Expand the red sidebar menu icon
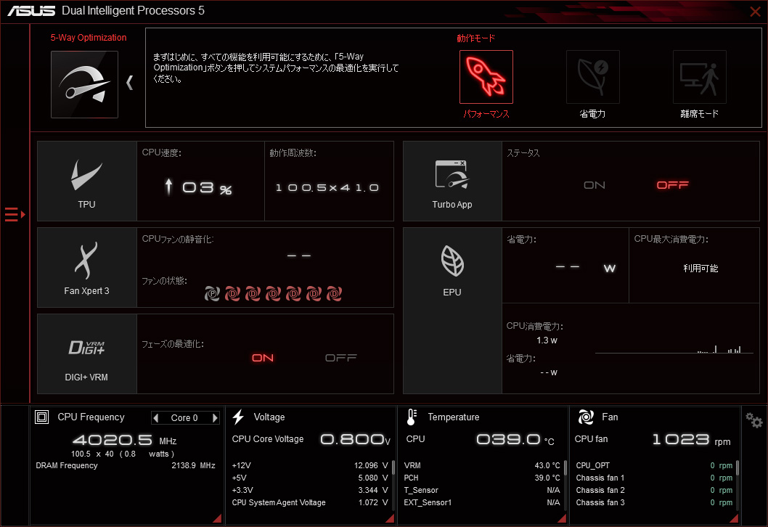 (15, 214)
